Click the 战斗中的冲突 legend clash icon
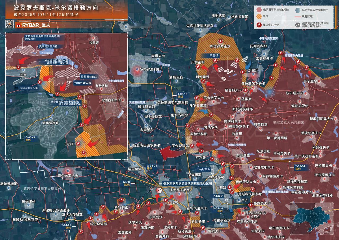The height and width of the screenshot is (240, 339). pos(259,25)
